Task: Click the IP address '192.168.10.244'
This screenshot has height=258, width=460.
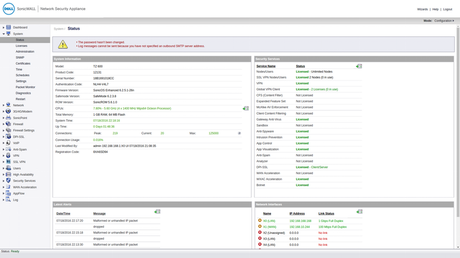Action: tap(299, 227)
